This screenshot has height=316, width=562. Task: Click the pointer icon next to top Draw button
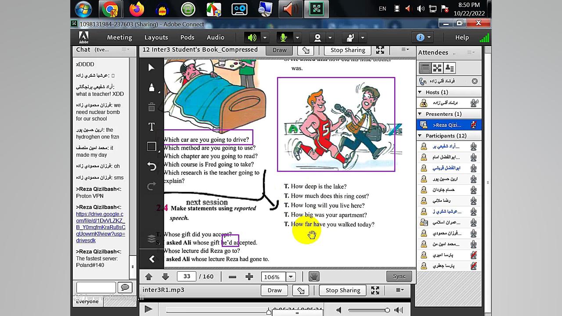pyautogui.click(x=306, y=50)
